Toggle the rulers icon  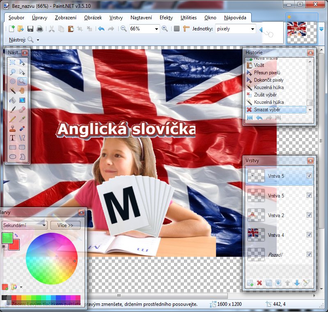[186, 29]
